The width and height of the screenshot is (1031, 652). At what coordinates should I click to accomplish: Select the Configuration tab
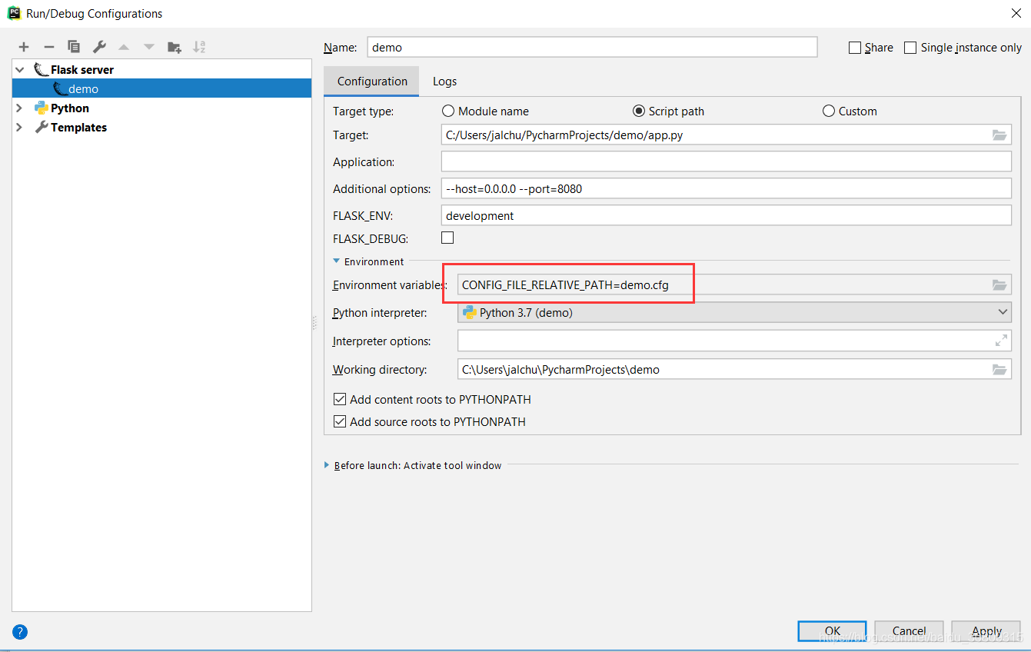pyautogui.click(x=372, y=81)
